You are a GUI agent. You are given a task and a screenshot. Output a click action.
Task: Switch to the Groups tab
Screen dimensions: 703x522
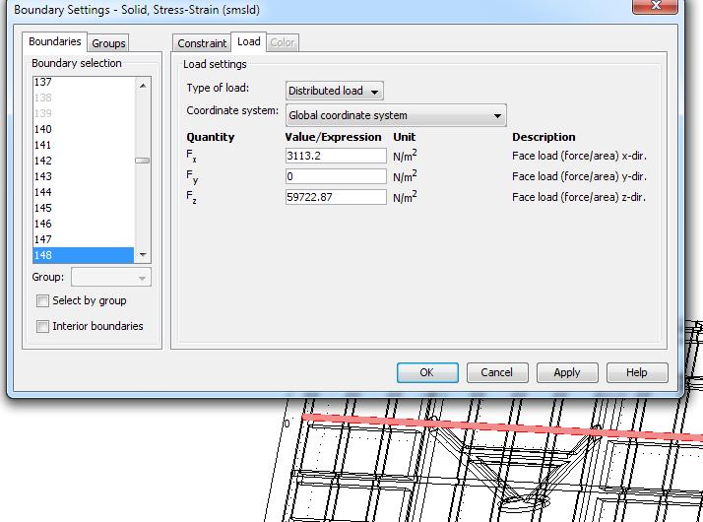click(x=108, y=43)
